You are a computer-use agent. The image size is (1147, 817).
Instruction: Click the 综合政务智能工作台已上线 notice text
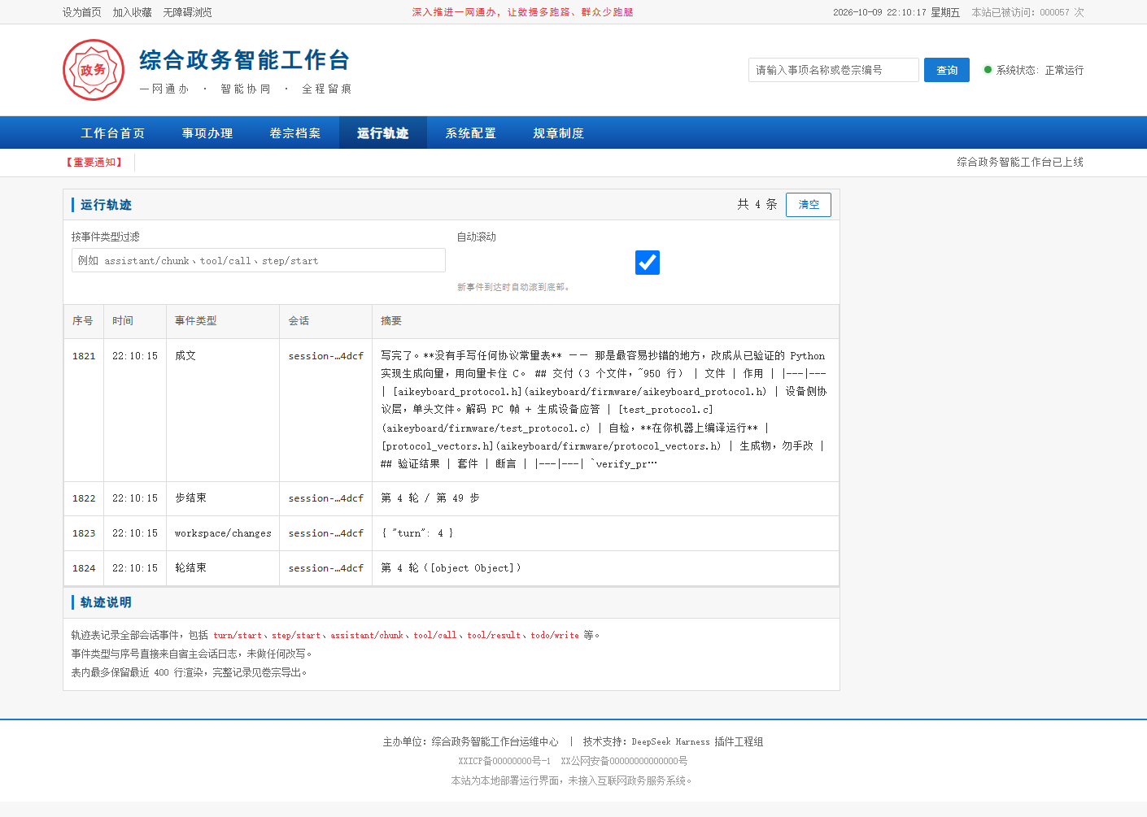tap(1020, 163)
